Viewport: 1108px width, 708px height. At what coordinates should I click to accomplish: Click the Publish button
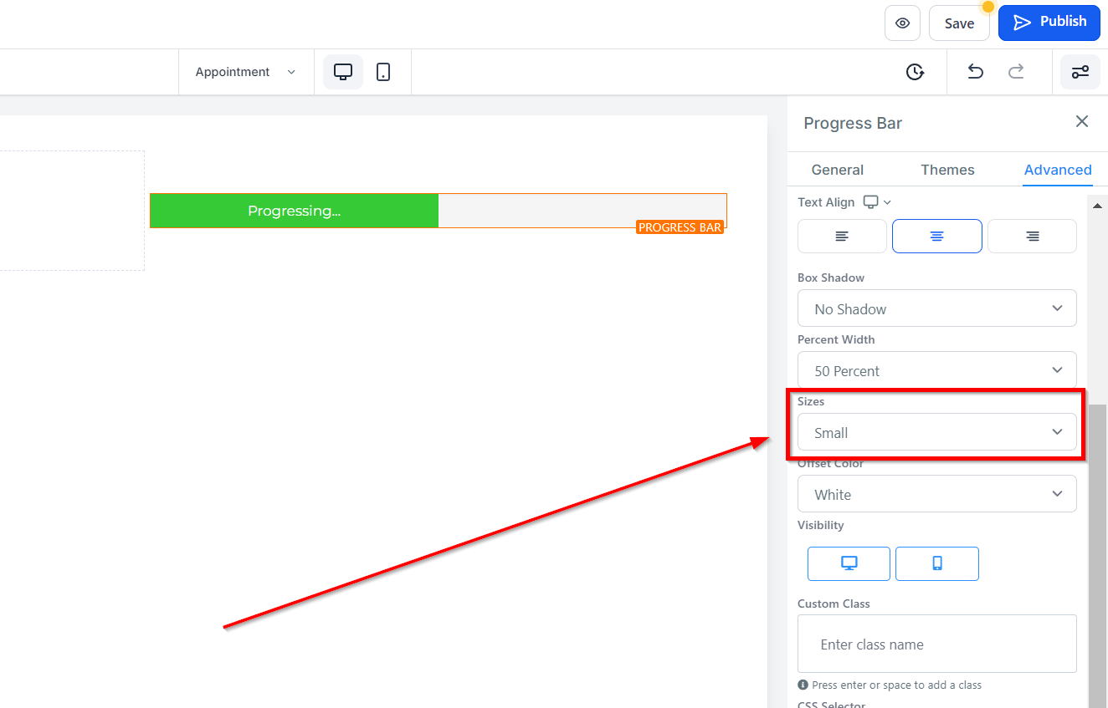(x=1049, y=23)
